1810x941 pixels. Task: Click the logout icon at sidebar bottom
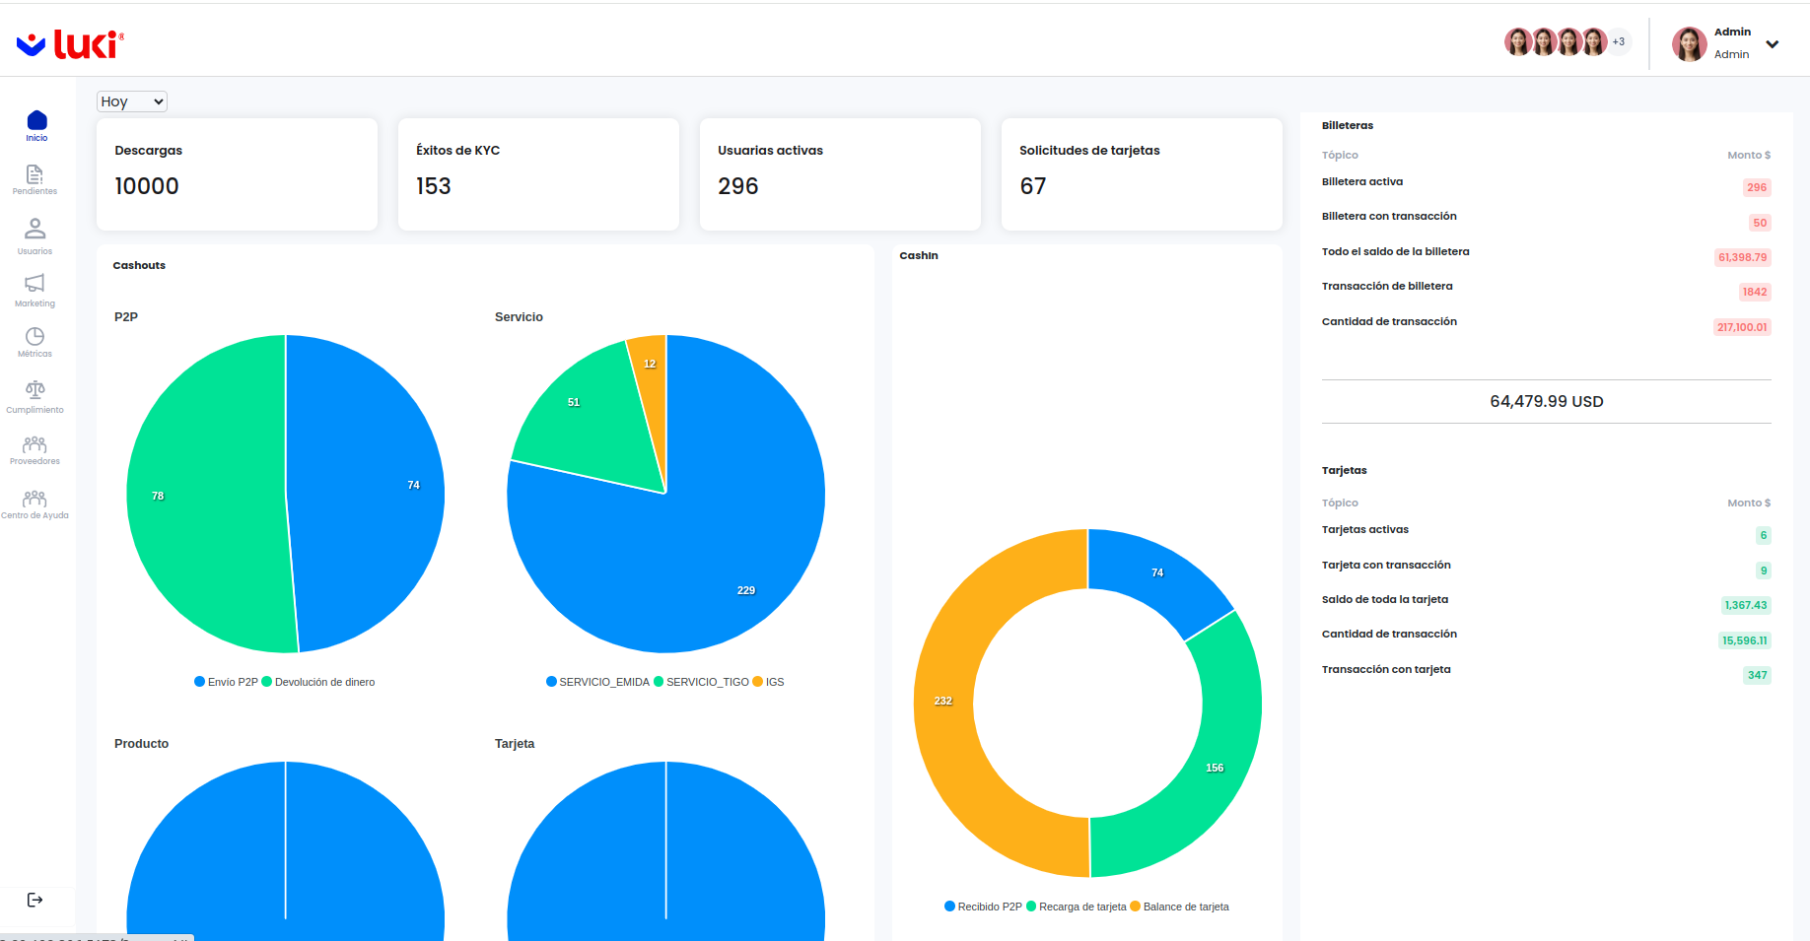(x=35, y=900)
